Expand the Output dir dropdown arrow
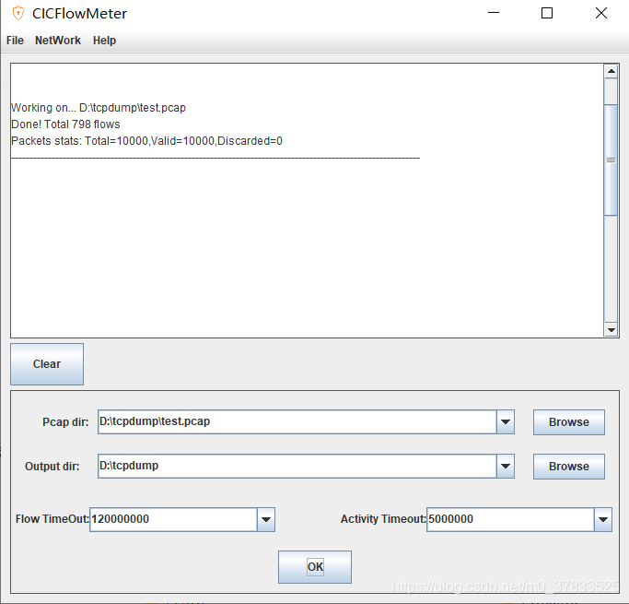The height and width of the screenshot is (604, 629). [506, 466]
